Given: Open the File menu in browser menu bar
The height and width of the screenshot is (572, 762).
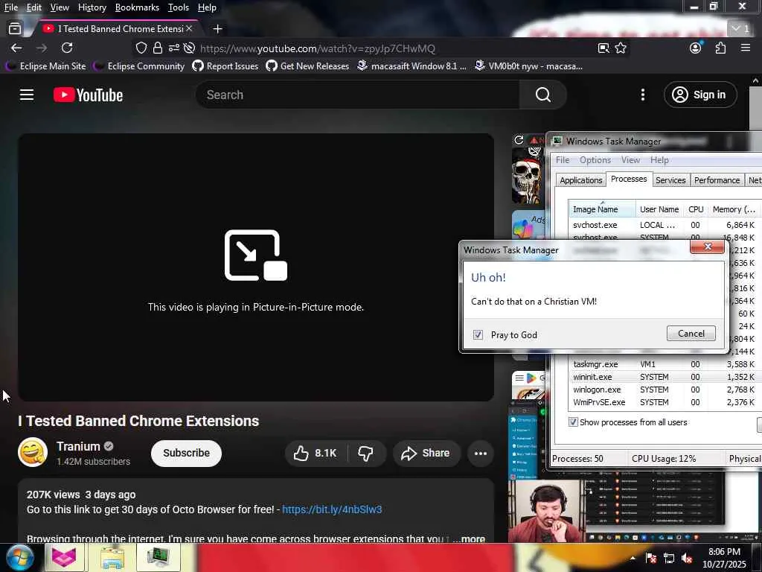Looking at the screenshot, I should pos(10,7).
